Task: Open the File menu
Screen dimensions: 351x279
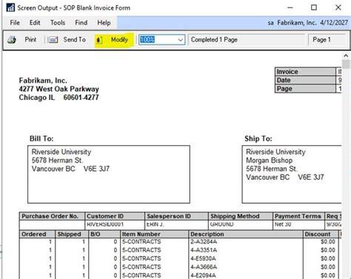Action: (15, 23)
